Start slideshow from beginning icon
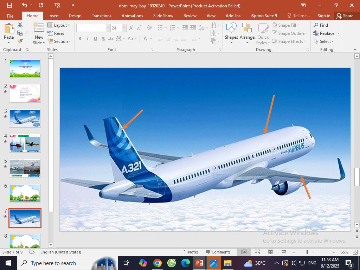The height and width of the screenshot is (270, 360). 57,5
